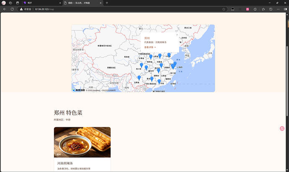Open the pink extension icon in toolbar
Image resolution: width=289 pixels, height=172 pixels.
click(248, 9)
